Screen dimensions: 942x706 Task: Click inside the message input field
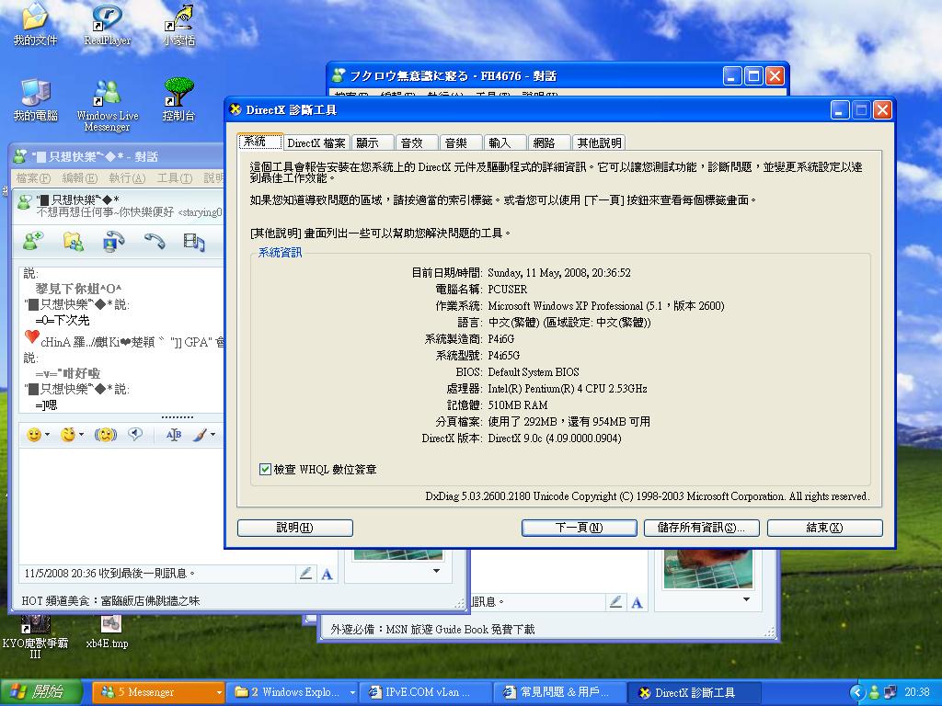tap(110, 496)
